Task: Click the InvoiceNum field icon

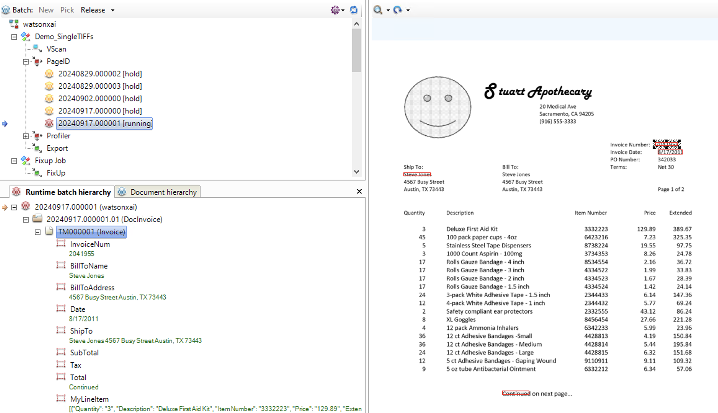Action: pyautogui.click(x=61, y=244)
